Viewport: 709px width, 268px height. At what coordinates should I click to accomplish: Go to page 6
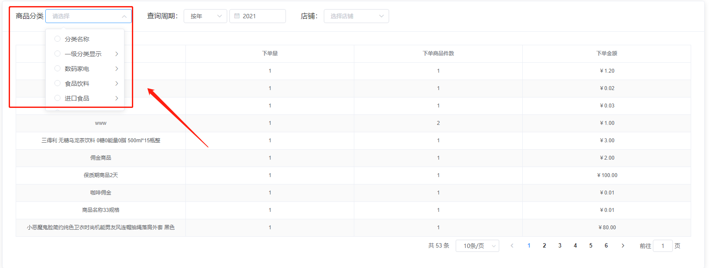pos(606,246)
